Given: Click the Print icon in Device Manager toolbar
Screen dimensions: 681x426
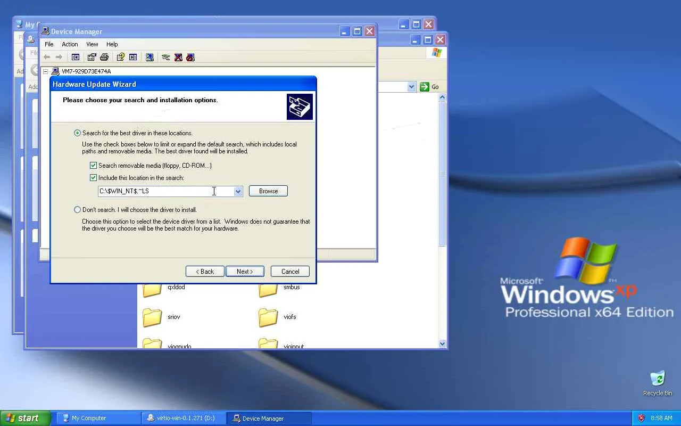Looking at the screenshot, I should [104, 57].
